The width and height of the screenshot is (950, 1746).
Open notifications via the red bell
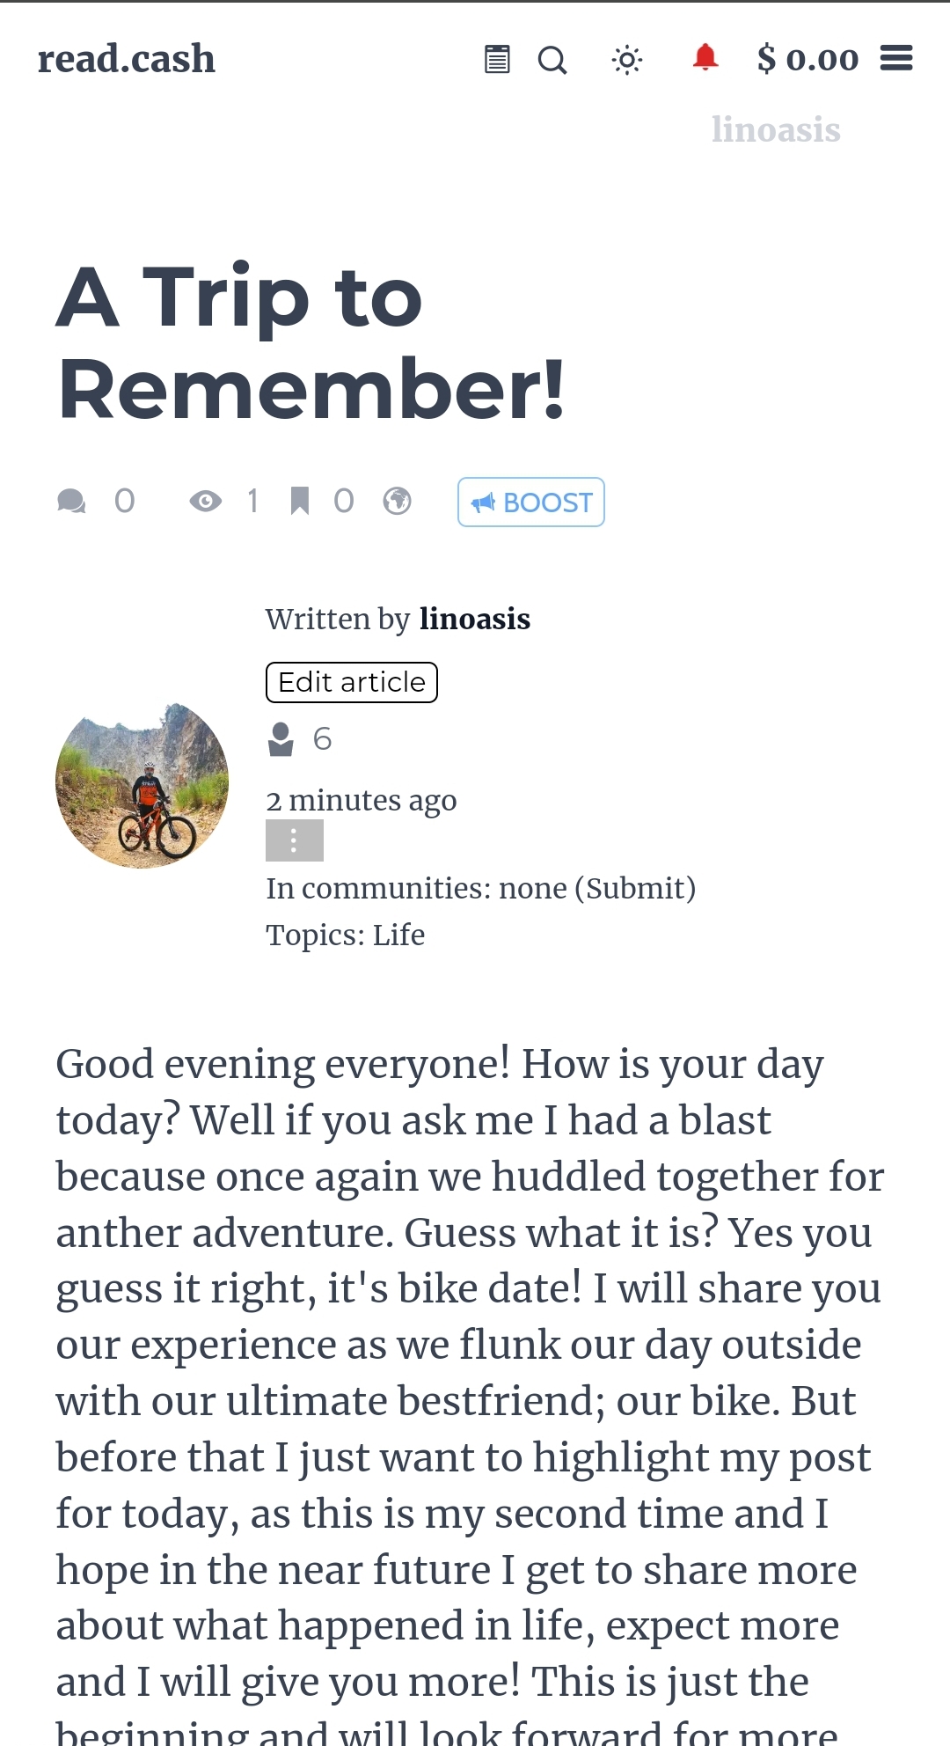(705, 57)
